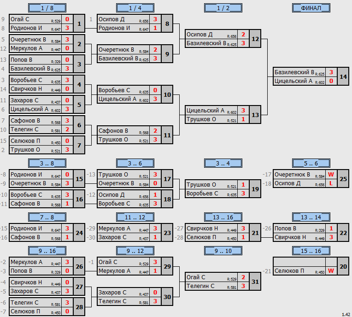Click 'Телегин С' in match 31
Screen dimensions: 352x317
pos(200,286)
